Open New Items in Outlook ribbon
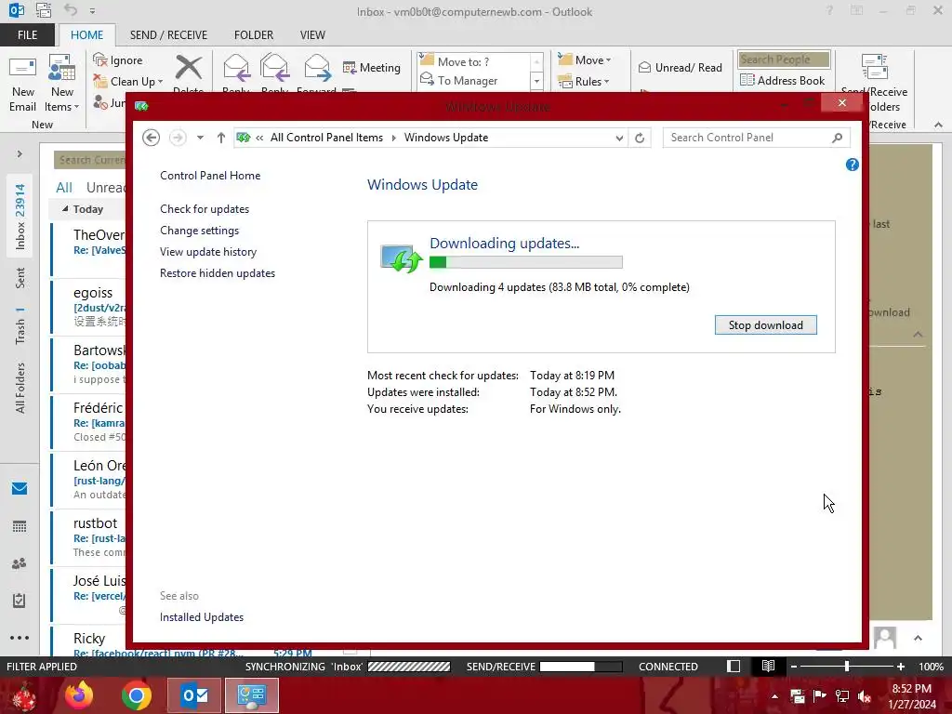Screen dimensions: 952x714 62,83
